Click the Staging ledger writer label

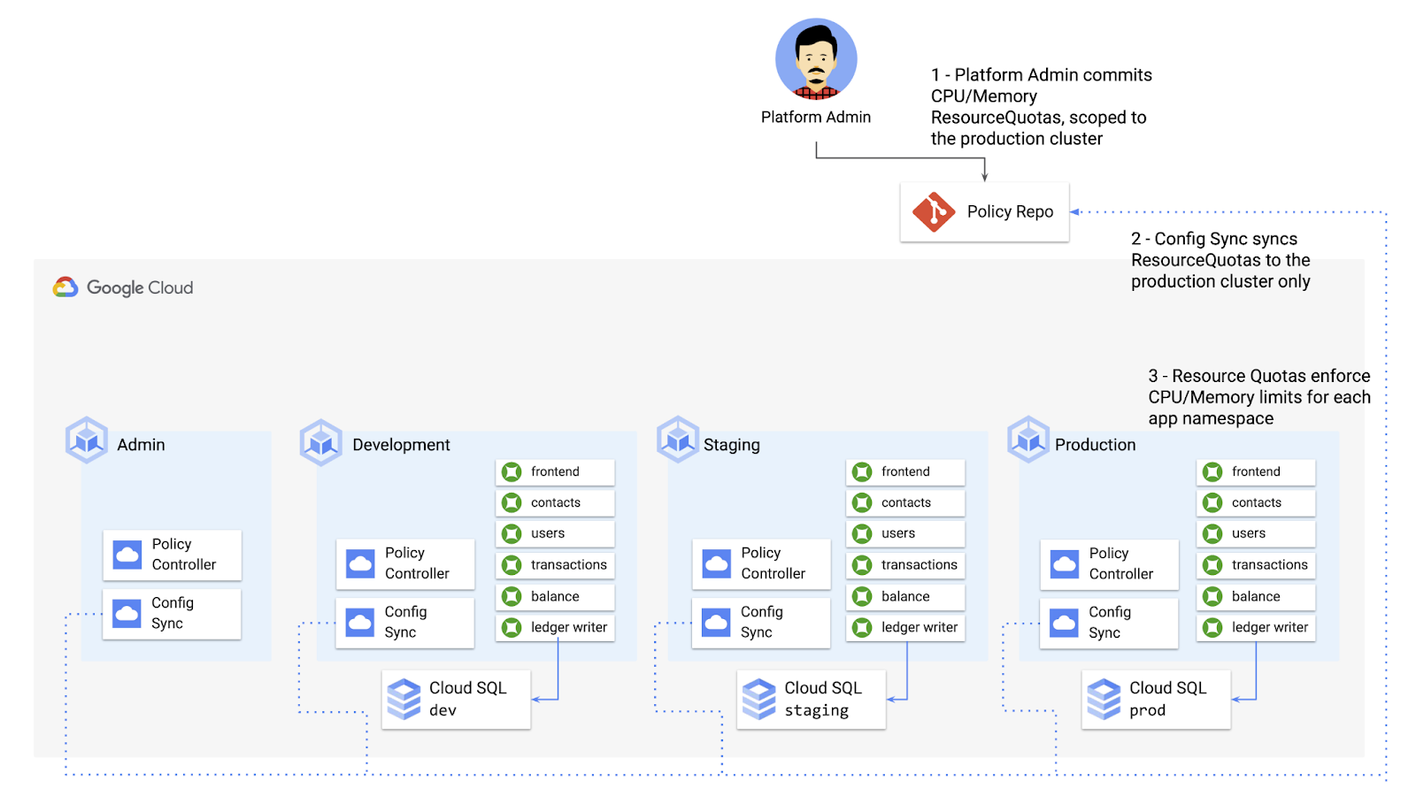tap(920, 628)
